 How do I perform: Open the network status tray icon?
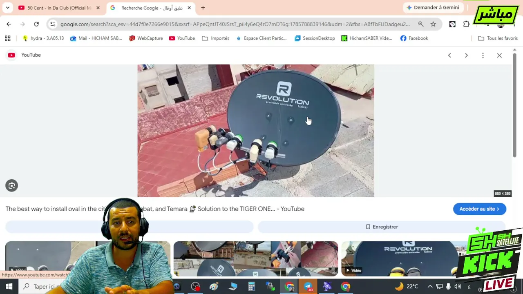(439, 287)
